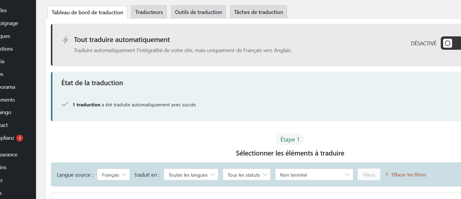The width and height of the screenshot is (461, 199).
Task: Click the 'traduit en :' label
Action: (x=147, y=175)
